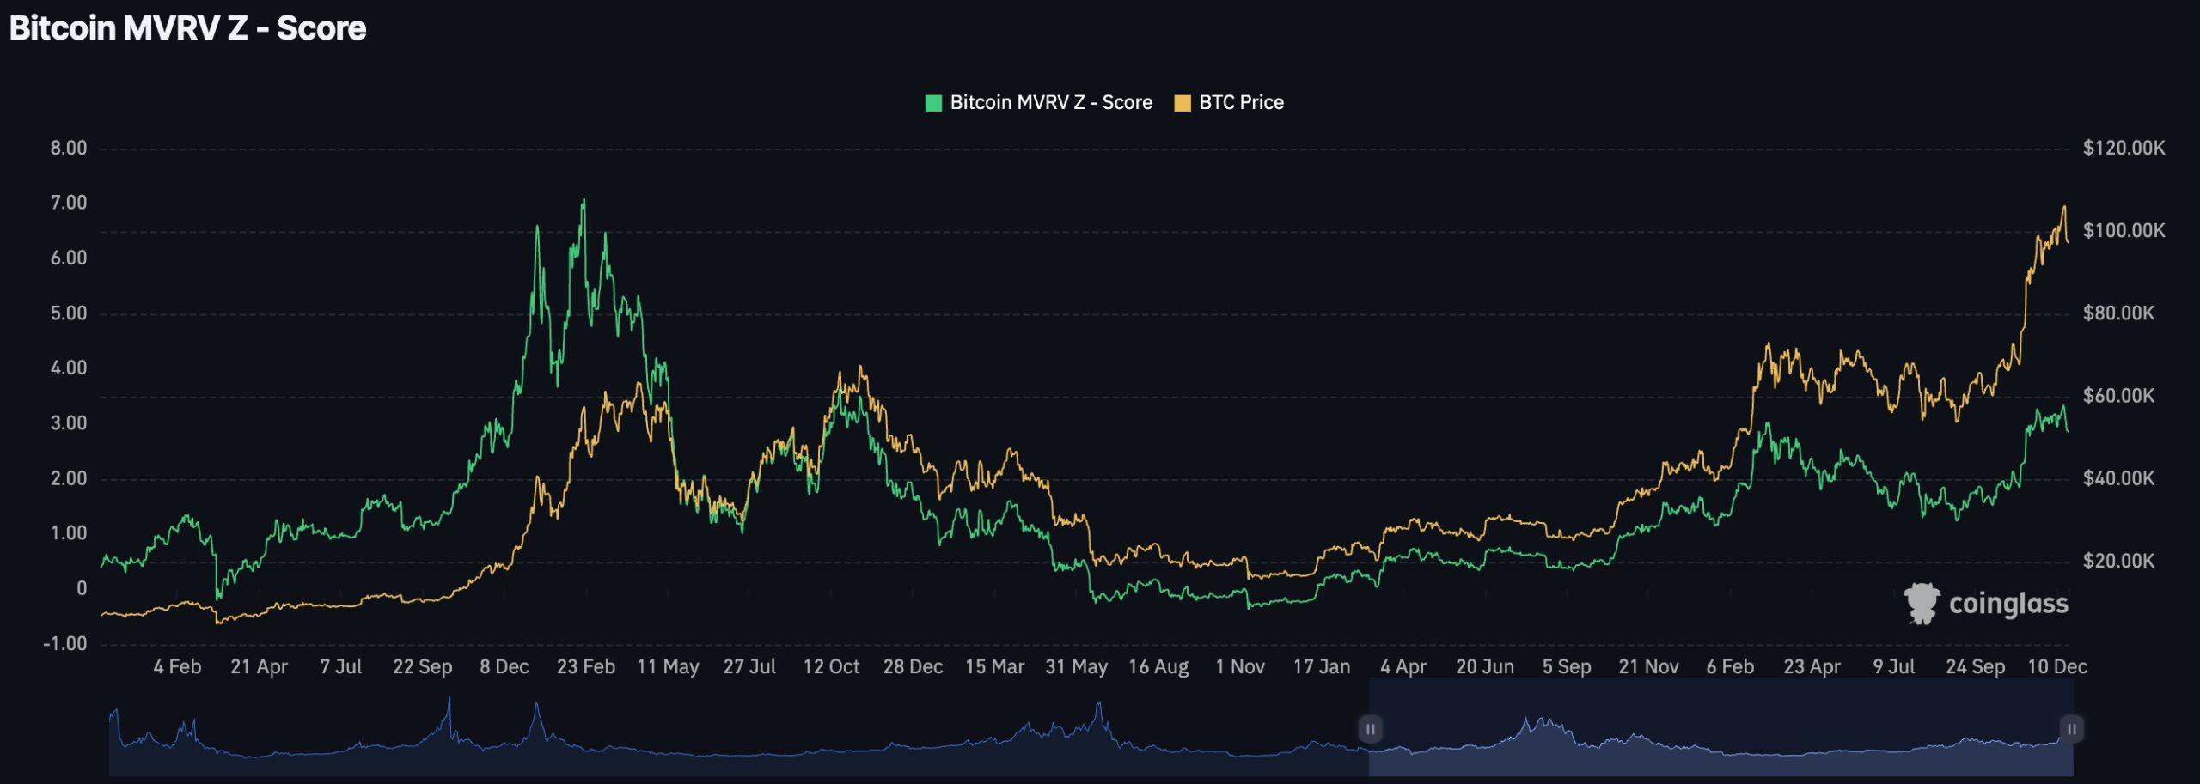Toggle the BTC Price legend entry
Screen dimensions: 2200x784
[1229, 103]
